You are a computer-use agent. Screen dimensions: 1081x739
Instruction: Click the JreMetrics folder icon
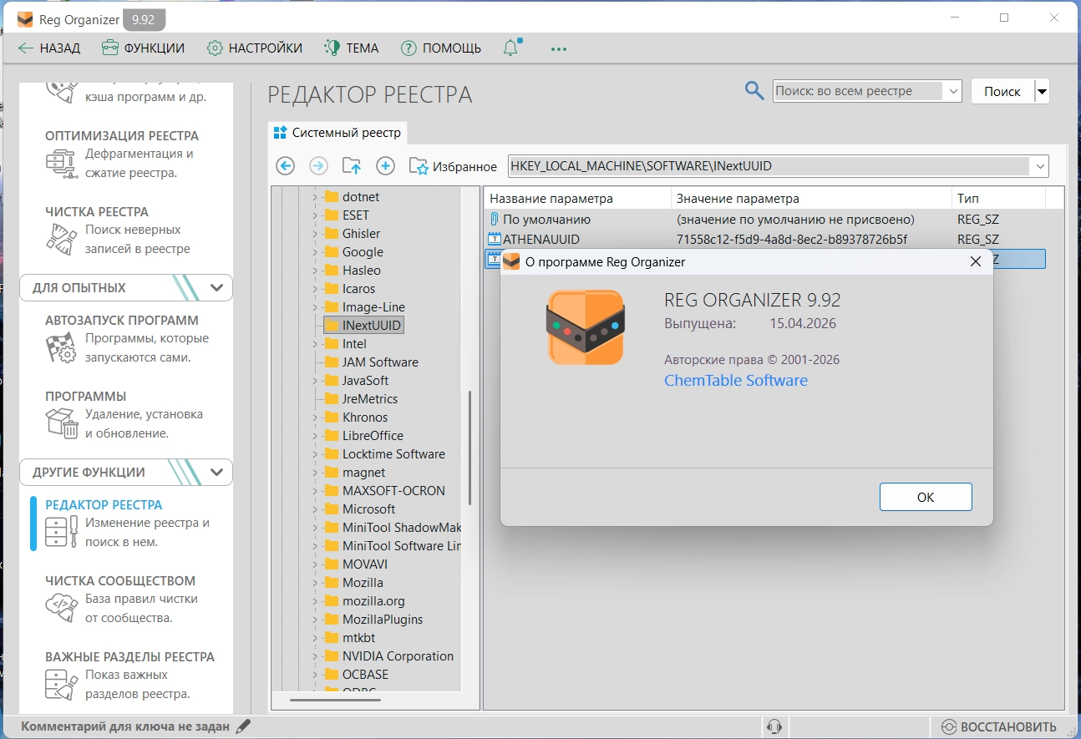pos(332,399)
